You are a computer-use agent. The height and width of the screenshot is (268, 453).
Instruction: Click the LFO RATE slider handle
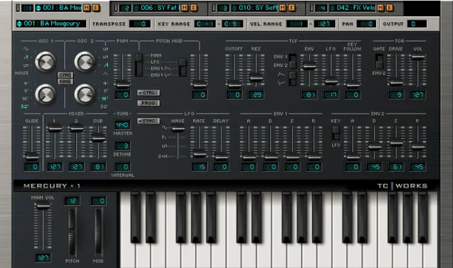tap(200, 154)
